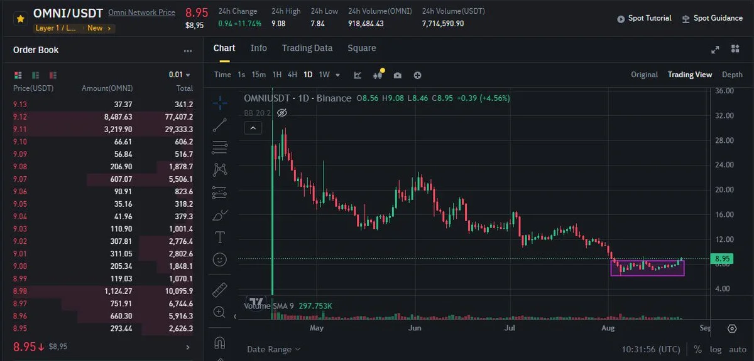Select the brush drawing tool

click(220, 215)
